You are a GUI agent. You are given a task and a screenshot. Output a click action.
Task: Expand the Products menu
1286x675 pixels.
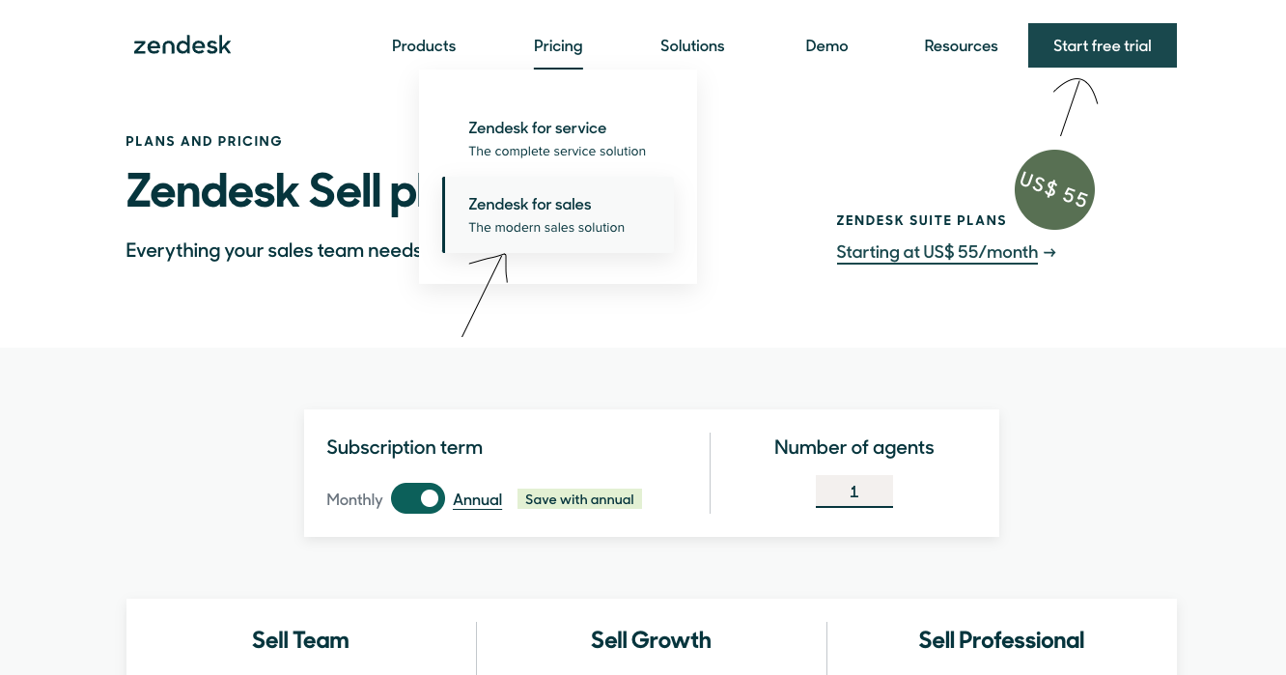point(424,45)
